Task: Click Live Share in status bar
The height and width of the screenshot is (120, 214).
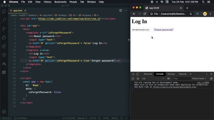Action: [20, 118]
